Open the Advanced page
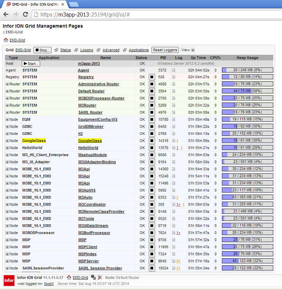Image resolution: width=282 pixels, height=290 pixels. [111, 50]
